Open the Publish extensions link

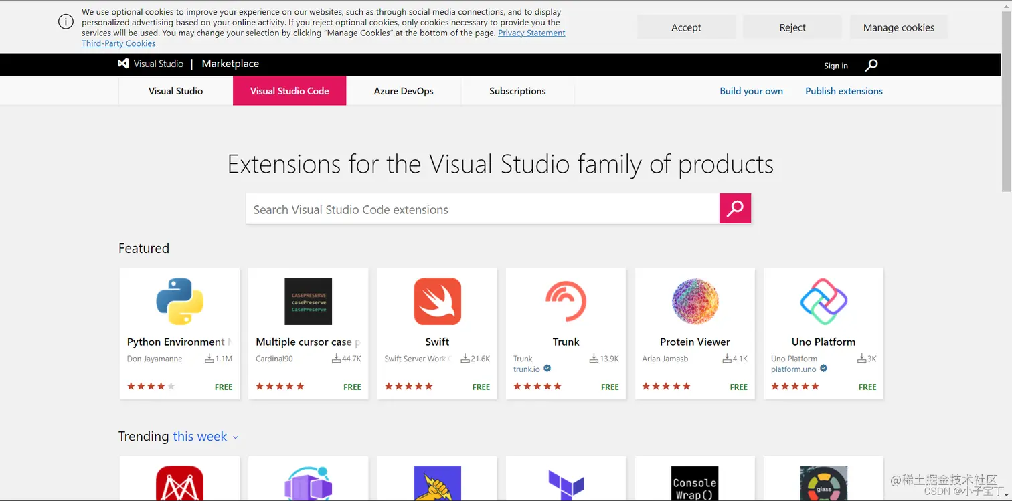point(843,91)
